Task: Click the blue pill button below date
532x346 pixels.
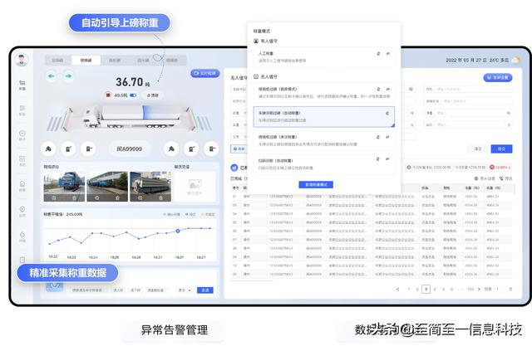Action: pos(498,77)
